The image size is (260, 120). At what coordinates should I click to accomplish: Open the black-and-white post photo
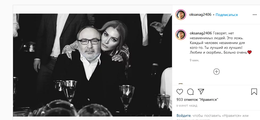coord(92,65)
